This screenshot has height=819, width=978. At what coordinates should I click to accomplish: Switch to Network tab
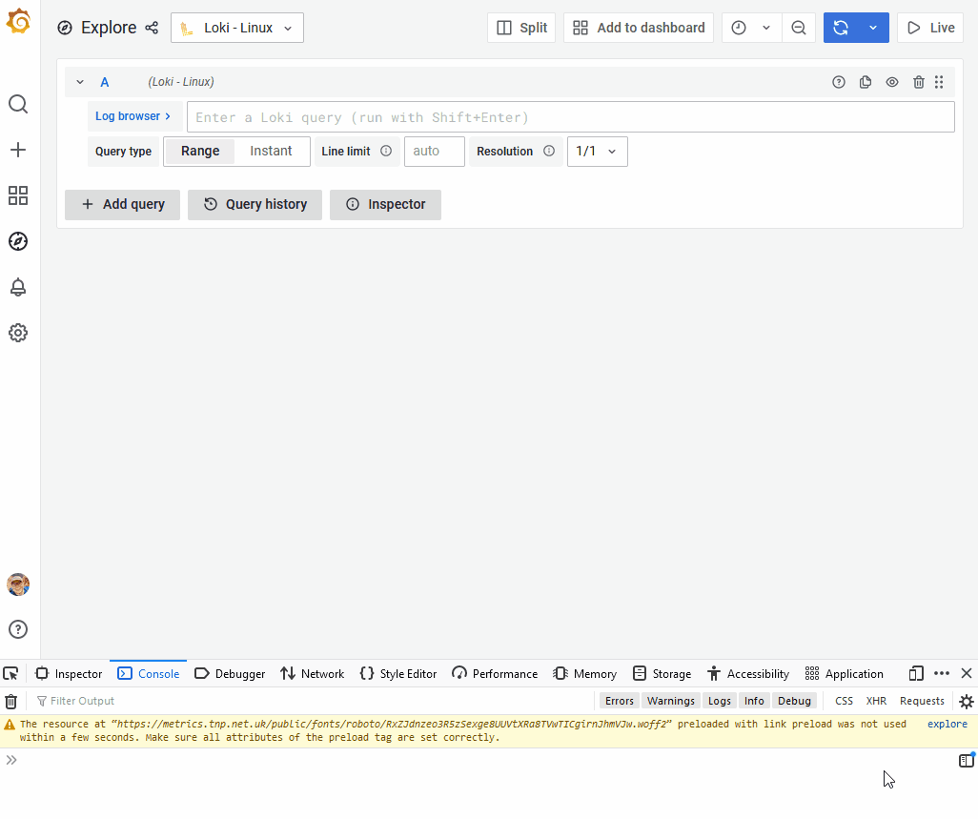(x=313, y=674)
